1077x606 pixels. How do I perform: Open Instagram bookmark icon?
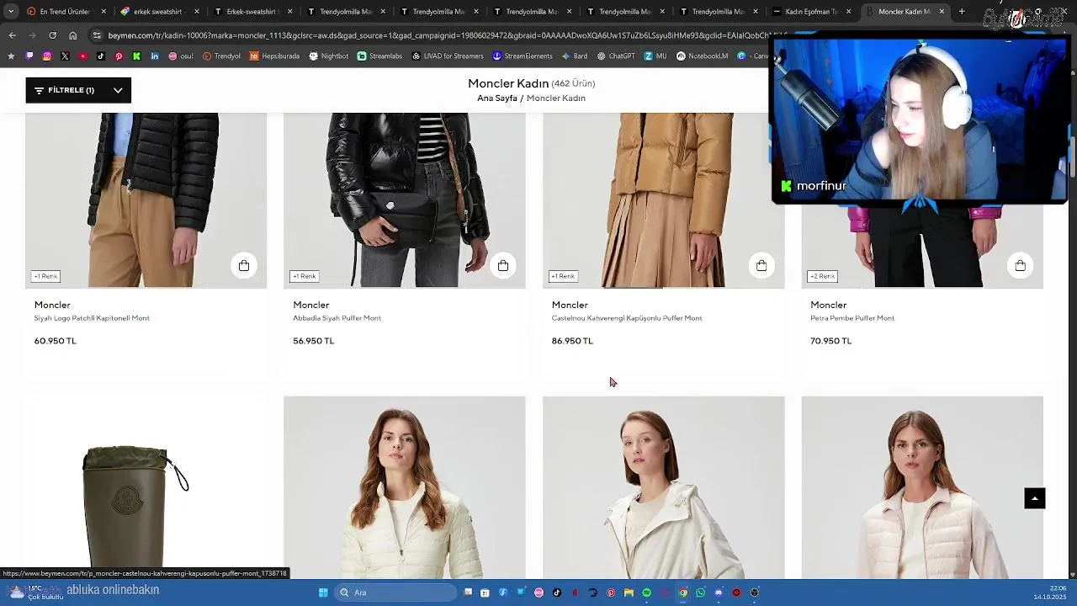click(46, 56)
